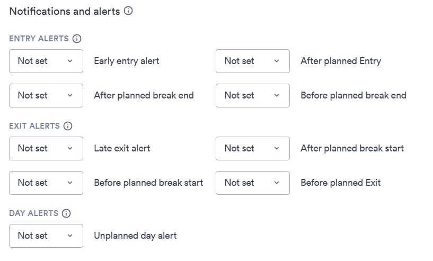Open the After planned break end dropdown
This screenshot has width=433, height=261.
46,95
